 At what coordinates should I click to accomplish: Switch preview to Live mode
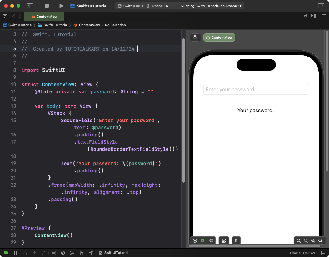[195, 240]
